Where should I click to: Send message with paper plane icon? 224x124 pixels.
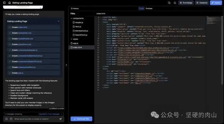coord(60,119)
